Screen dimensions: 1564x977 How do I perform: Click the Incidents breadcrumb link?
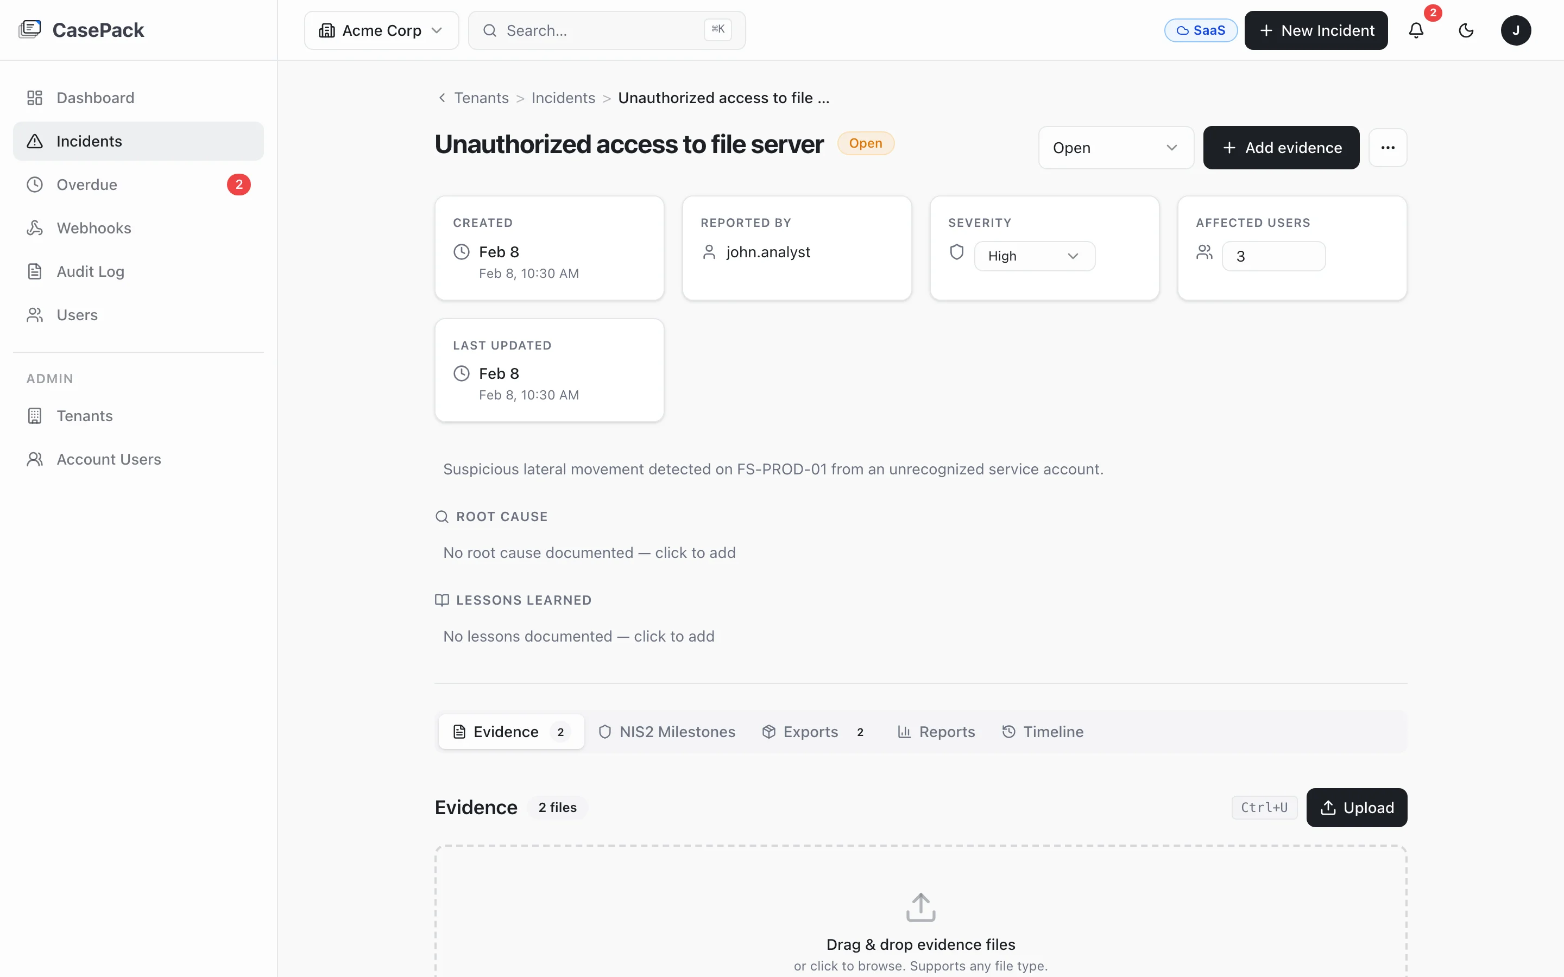pyautogui.click(x=563, y=98)
